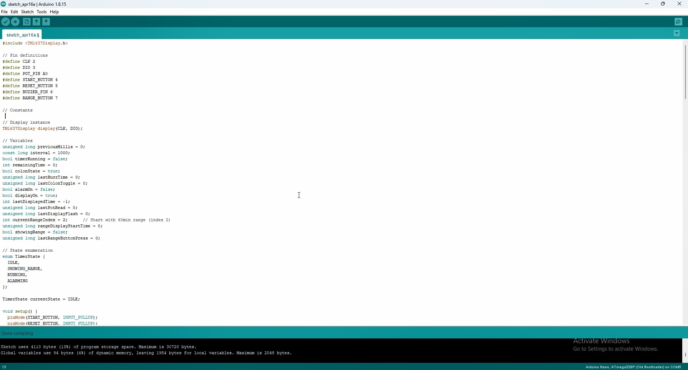Expand the tab options dropdown arrow
The height and width of the screenshot is (370, 688).
(x=677, y=33)
